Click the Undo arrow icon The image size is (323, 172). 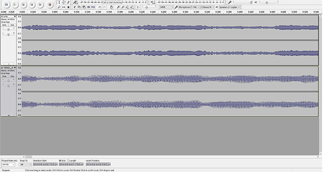(x=100, y=7)
